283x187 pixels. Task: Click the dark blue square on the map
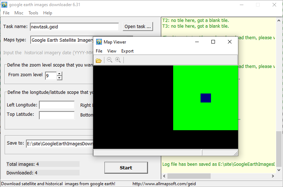[206, 98]
